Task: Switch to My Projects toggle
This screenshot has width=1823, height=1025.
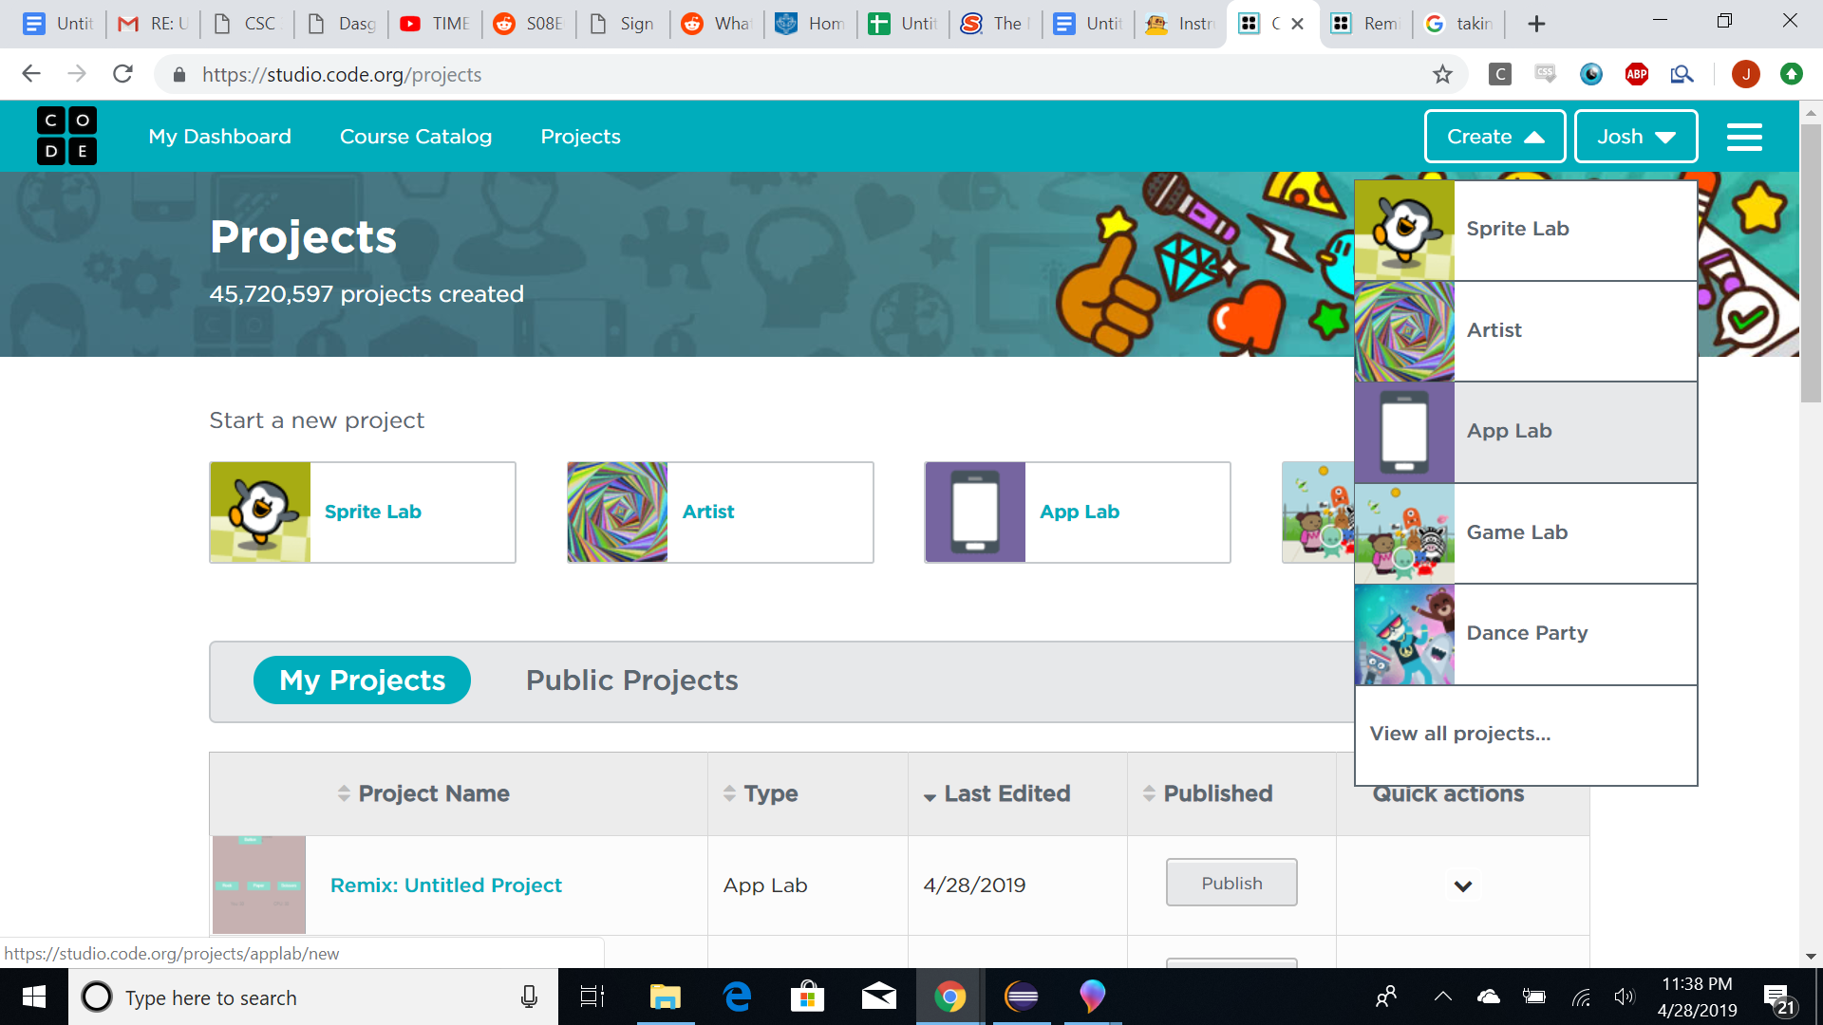Action: tap(362, 680)
